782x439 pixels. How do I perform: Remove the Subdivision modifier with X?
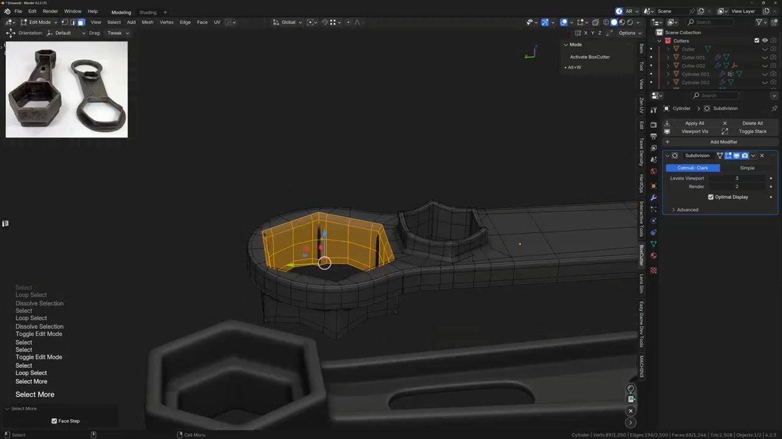(762, 155)
